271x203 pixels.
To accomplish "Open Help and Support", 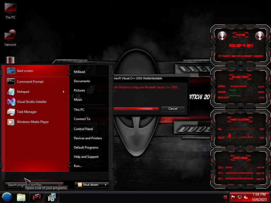I will click(86, 157).
